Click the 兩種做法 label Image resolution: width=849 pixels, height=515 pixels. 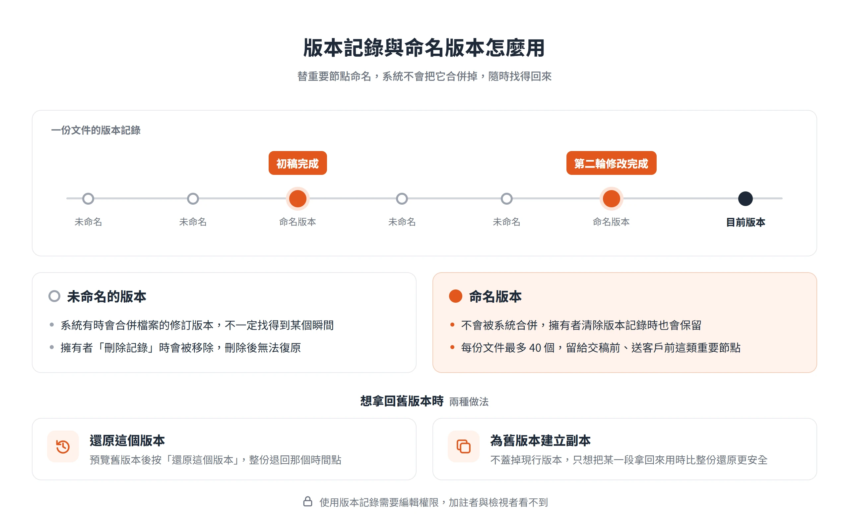click(x=469, y=402)
